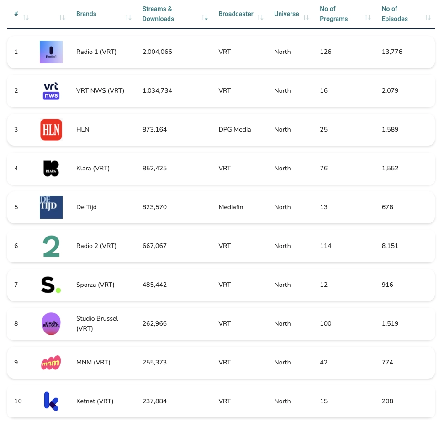Select the DPG Media broadcaster cell
The height and width of the screenshot is (422, 444).
(x=235, y=130)
